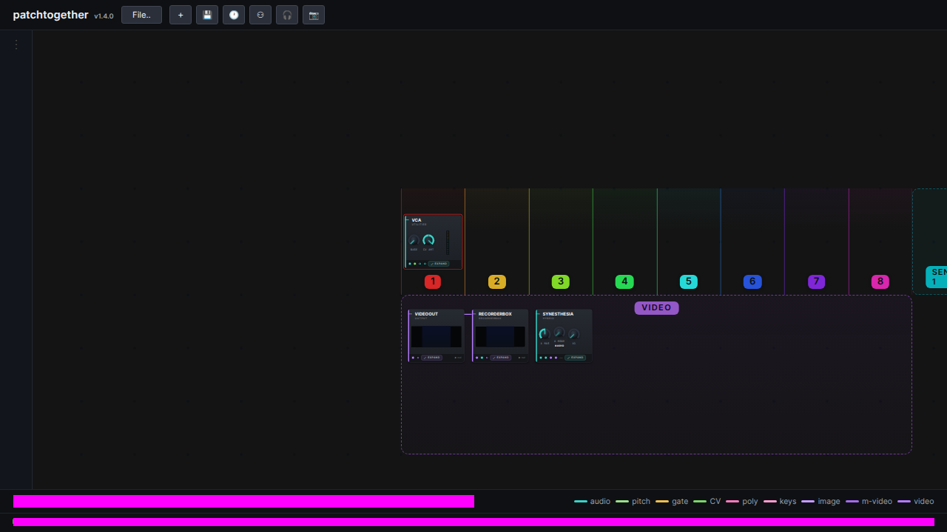Viewport: 947px width, 532px height.
Task: Open the File.. menu
Action: click(141, 15)
